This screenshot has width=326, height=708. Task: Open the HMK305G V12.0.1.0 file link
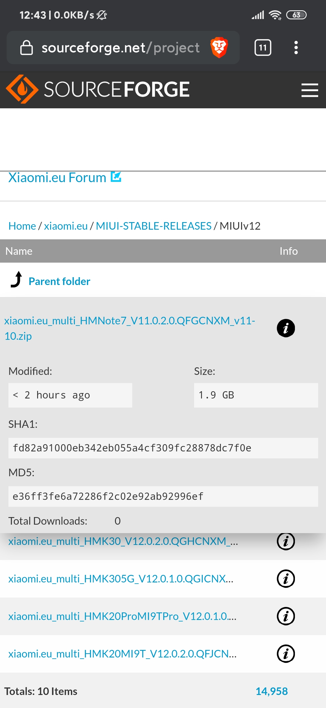[x=121, y=579]
